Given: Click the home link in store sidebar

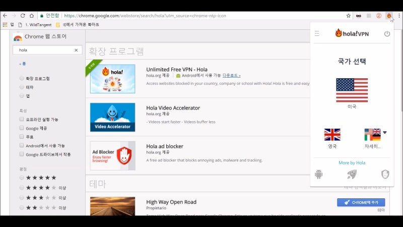Looking at the screenshot, I should (23, 64).
